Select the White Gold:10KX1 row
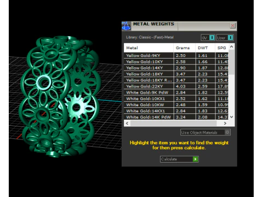This screenshot has width=263, height=197. click(176, 99)
